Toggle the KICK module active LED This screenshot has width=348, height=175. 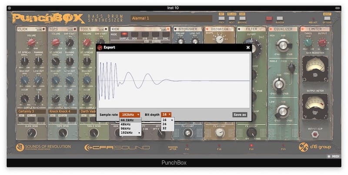pos(168,29)
